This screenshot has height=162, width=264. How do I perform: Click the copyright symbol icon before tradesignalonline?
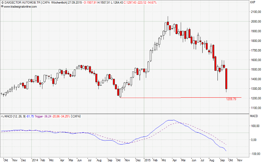(x=2, y=7)
